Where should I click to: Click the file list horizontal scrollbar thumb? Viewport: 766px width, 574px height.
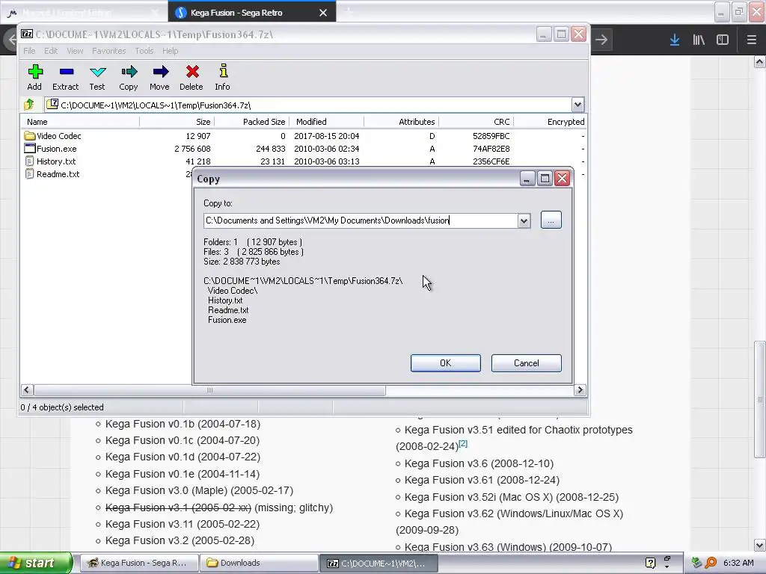tap(209, 390)
